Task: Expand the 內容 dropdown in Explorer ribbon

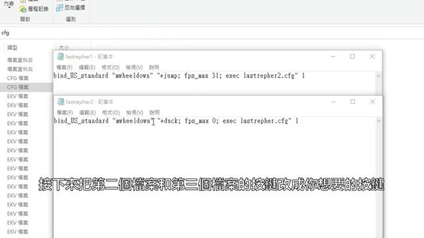Action: [9, 5]
